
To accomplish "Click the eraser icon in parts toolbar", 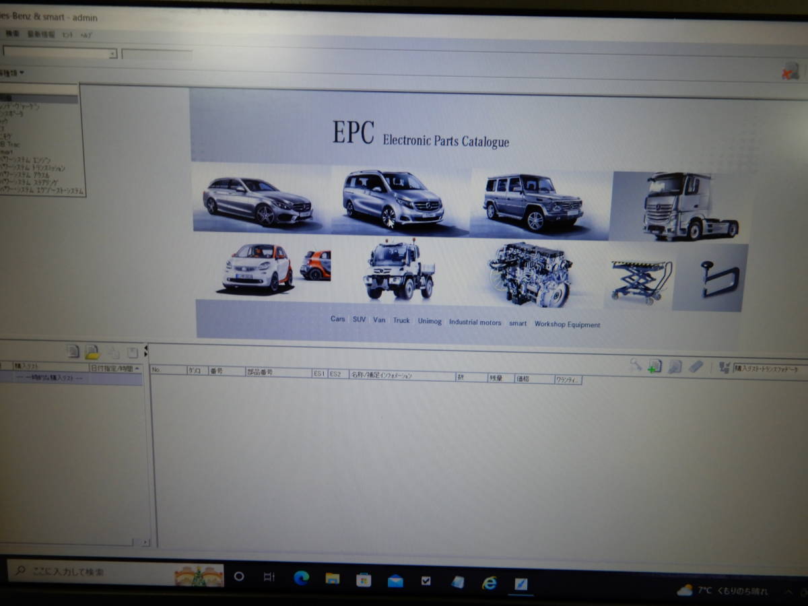I will point(696,366).
